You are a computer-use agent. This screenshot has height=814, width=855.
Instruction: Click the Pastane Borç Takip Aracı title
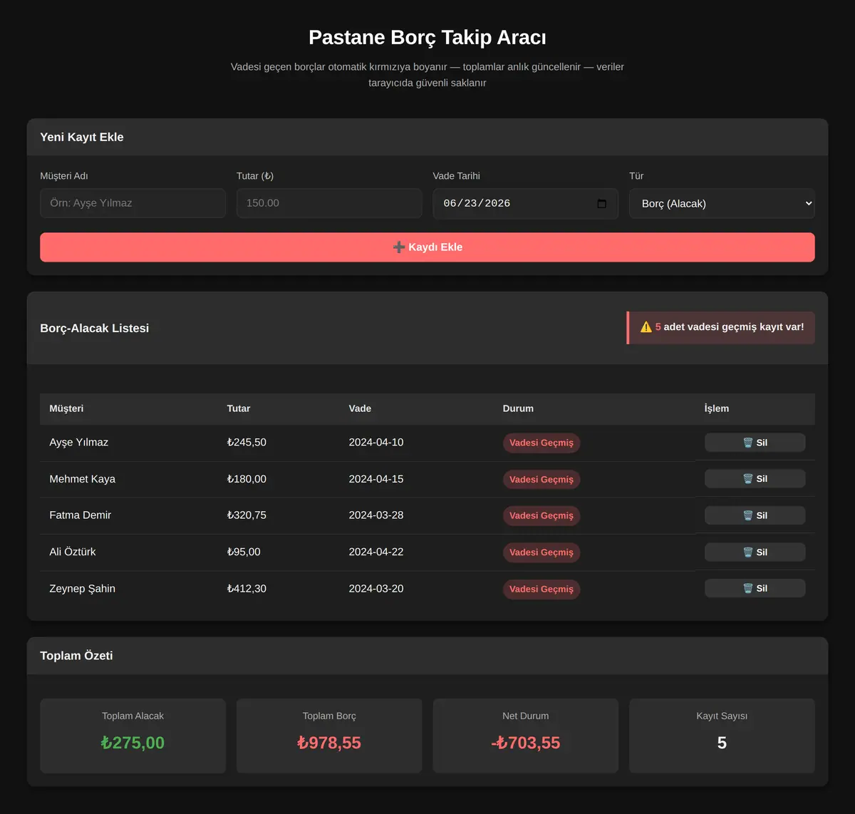pos(427,37)
